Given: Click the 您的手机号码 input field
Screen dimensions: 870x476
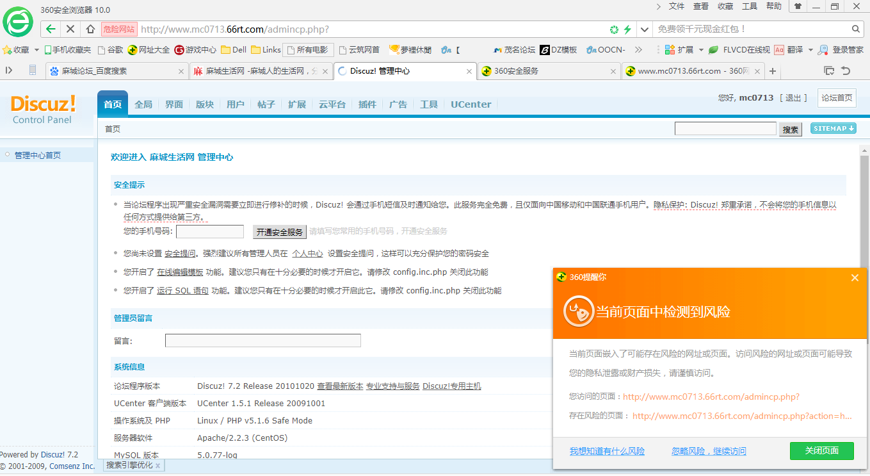Looking at the screenshot, I should [210, 232].
